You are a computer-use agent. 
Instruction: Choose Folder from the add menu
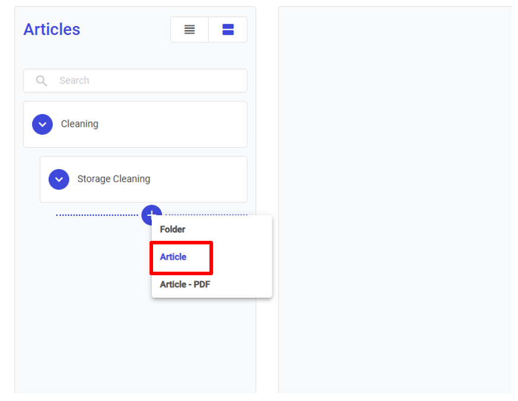pyautogui.click(x=173, y=230)
